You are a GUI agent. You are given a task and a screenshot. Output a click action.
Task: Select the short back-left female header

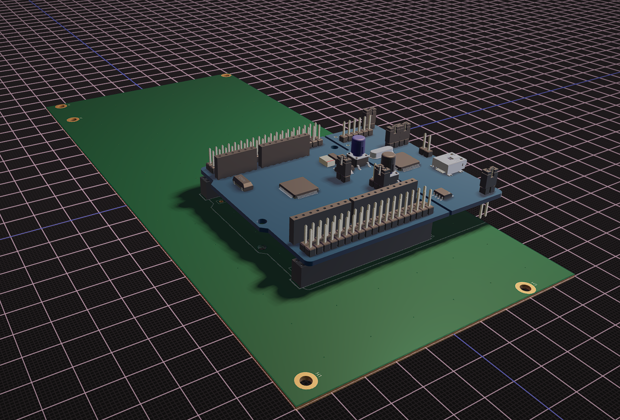(236, 163)
